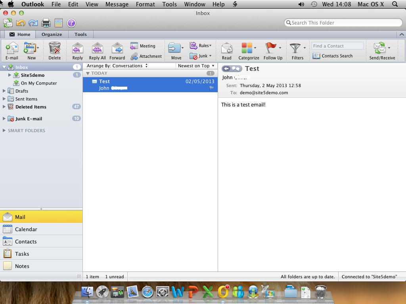
Task: Open Help with the purple question mark
Action: click(x=71, y=23)
